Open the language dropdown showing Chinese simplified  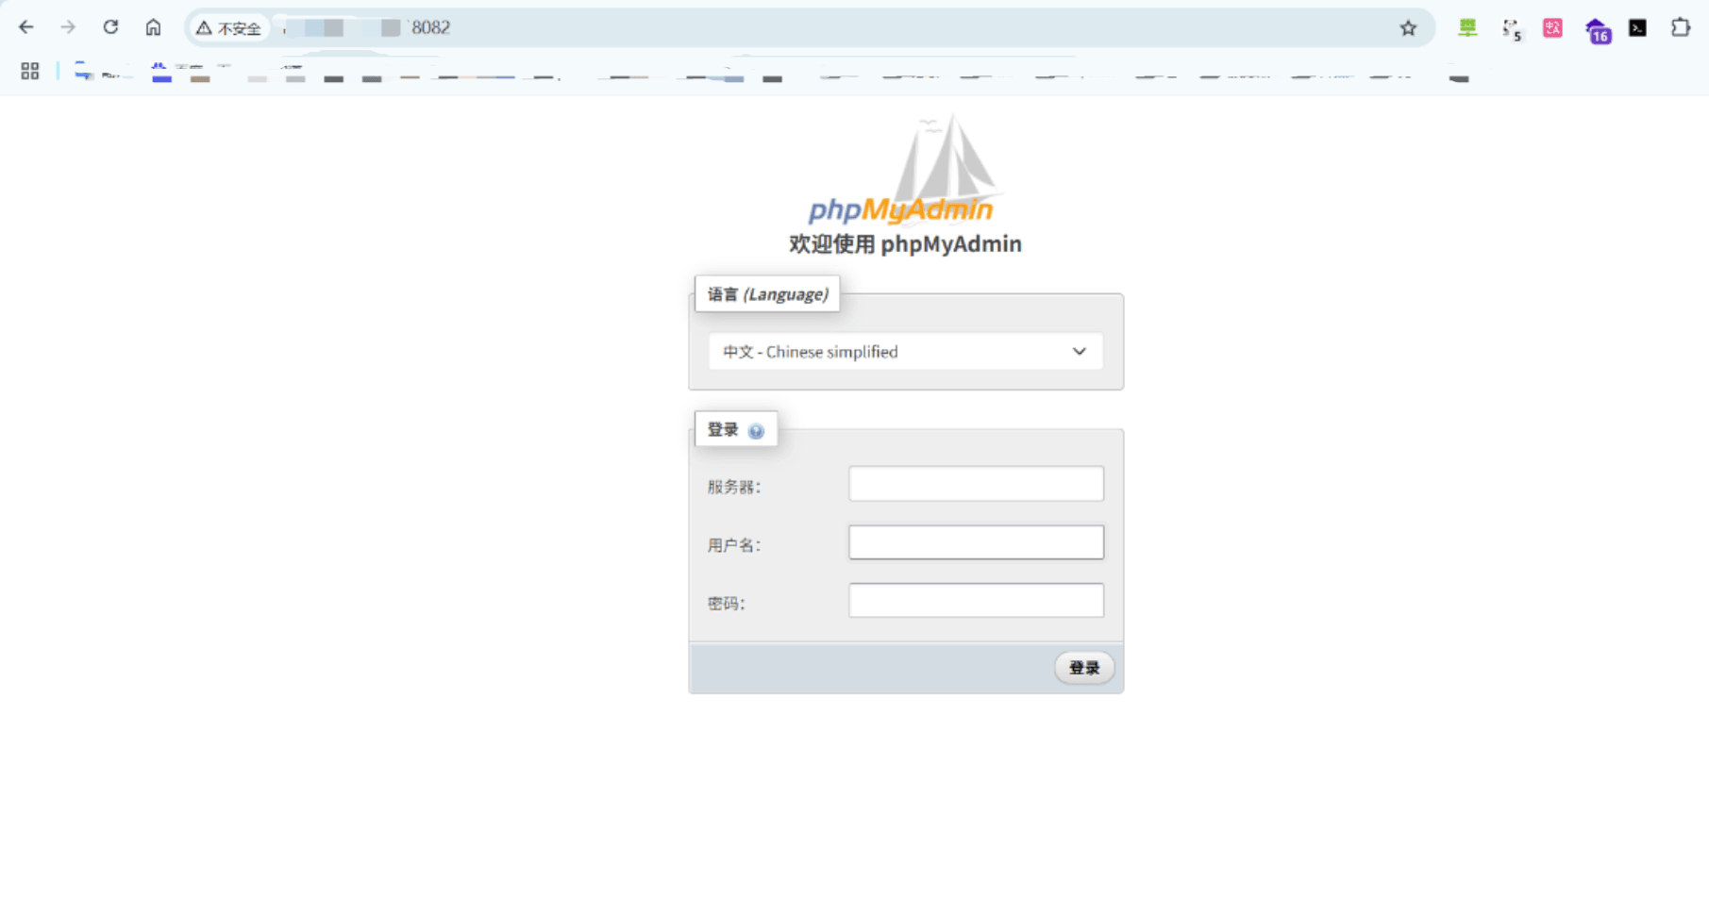pos(905,352)
